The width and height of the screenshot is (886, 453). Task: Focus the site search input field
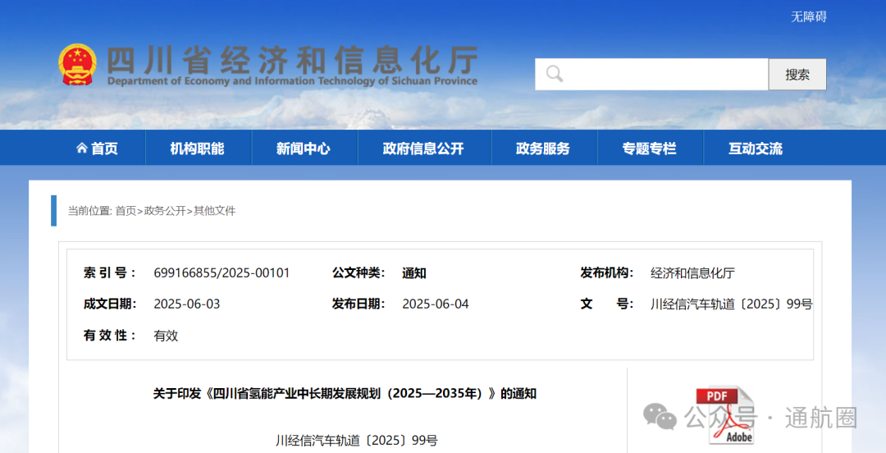pyautogui.click(x=651, y=74)
